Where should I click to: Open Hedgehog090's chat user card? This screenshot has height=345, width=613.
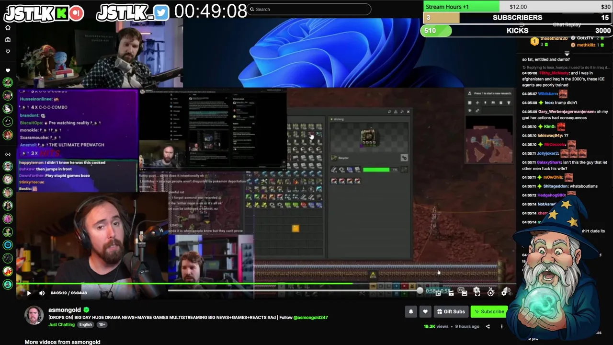click(552, 195)
